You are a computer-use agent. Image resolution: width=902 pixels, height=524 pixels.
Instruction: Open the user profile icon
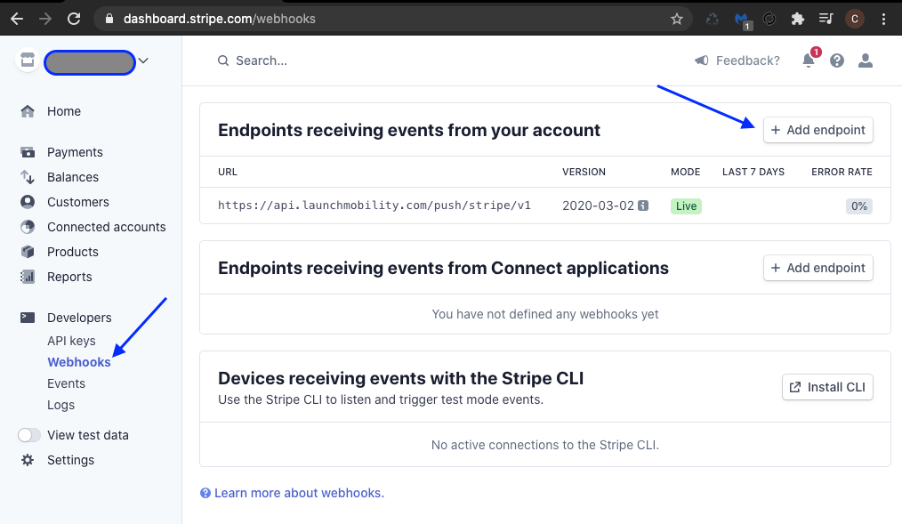pos(866,60)
